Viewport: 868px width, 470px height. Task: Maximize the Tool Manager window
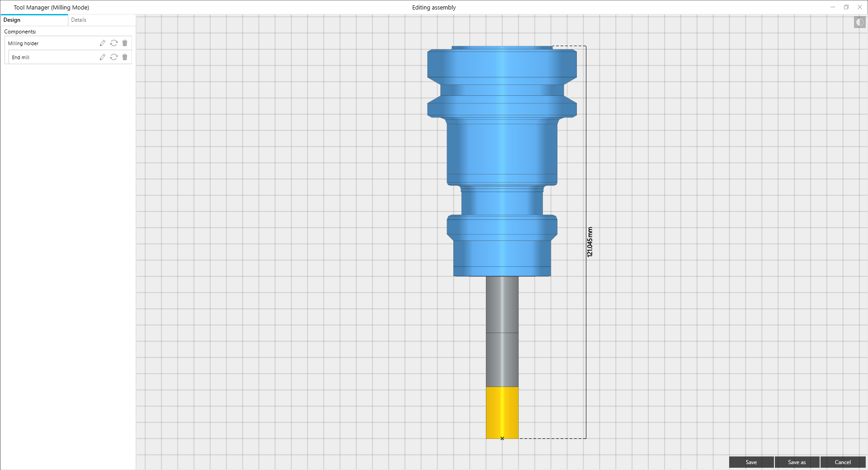coord(846,7)
